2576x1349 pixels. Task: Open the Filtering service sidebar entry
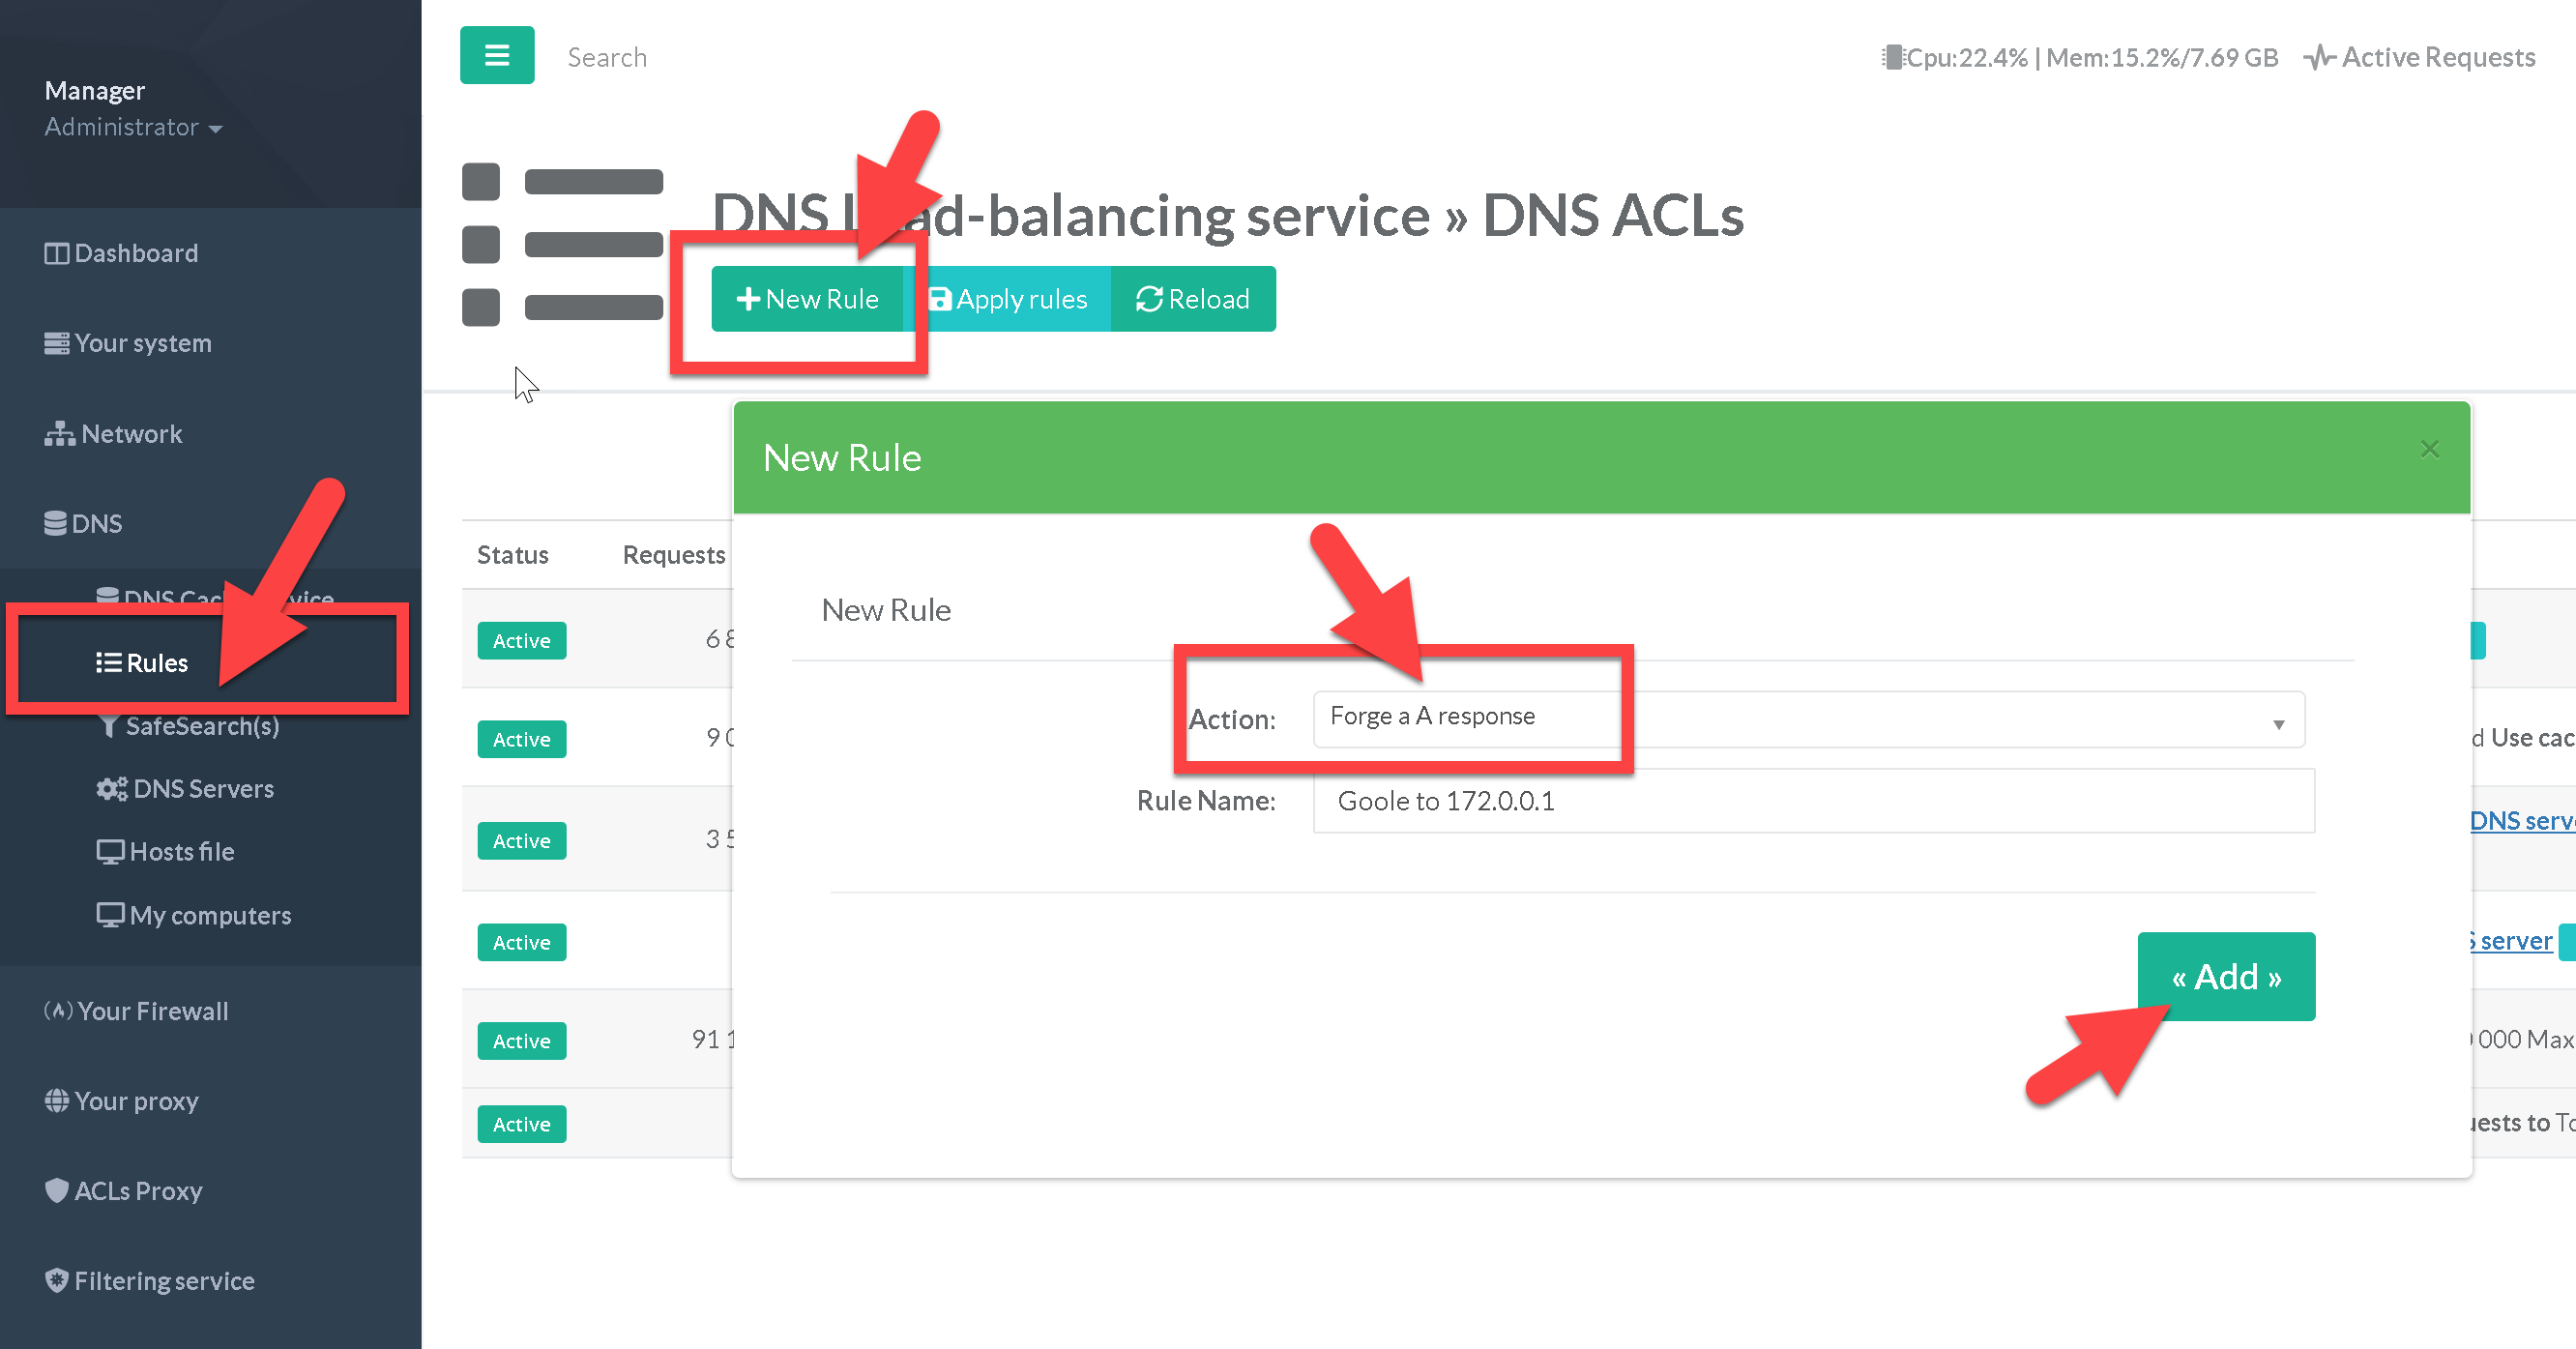click(149, 1281)
